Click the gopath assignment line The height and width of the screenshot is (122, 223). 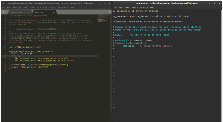click(30, 67)
